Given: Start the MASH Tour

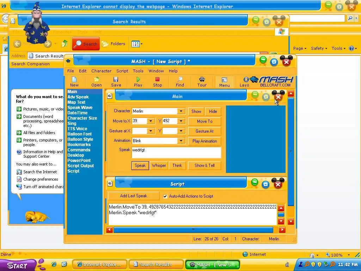Looking at the screenshot, I should pyautogui.click(x=202, y=82).
